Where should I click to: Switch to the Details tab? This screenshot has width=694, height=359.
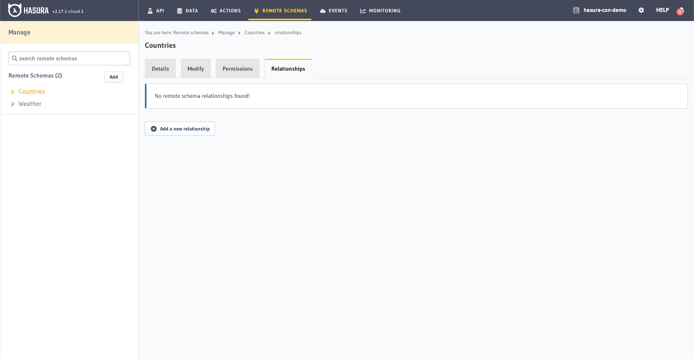160,68
